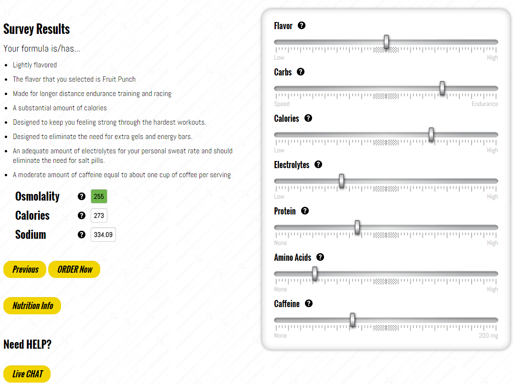Click the Osmolality value field 255
Viewport: 513px width, 385px height.
[x=99, y=196]
